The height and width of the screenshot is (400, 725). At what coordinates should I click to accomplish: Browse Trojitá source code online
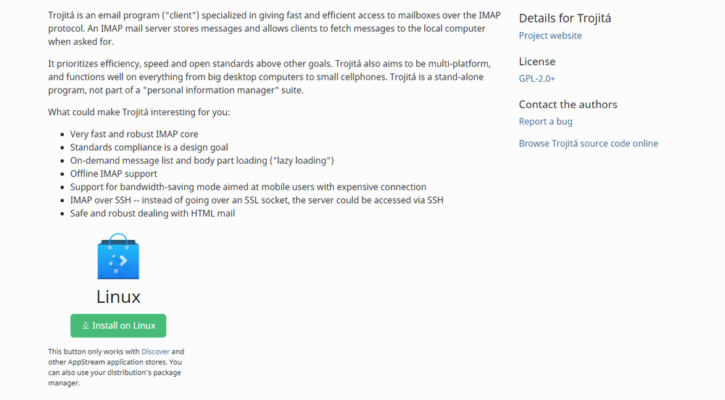pyautogui.click(x=589, y=143)
